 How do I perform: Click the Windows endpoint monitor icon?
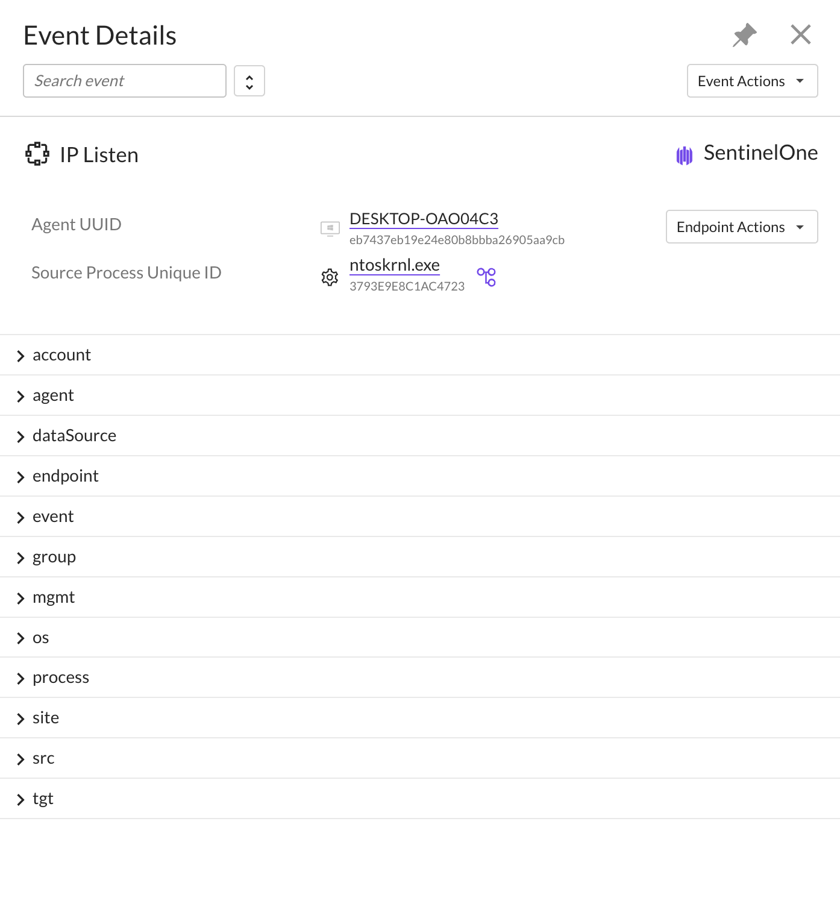(x=330, y=228)
